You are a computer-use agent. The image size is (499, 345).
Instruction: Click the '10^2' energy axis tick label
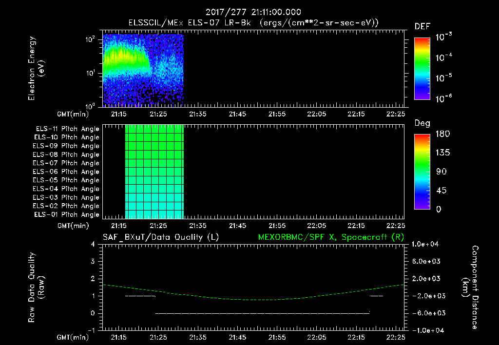point(90,39)
